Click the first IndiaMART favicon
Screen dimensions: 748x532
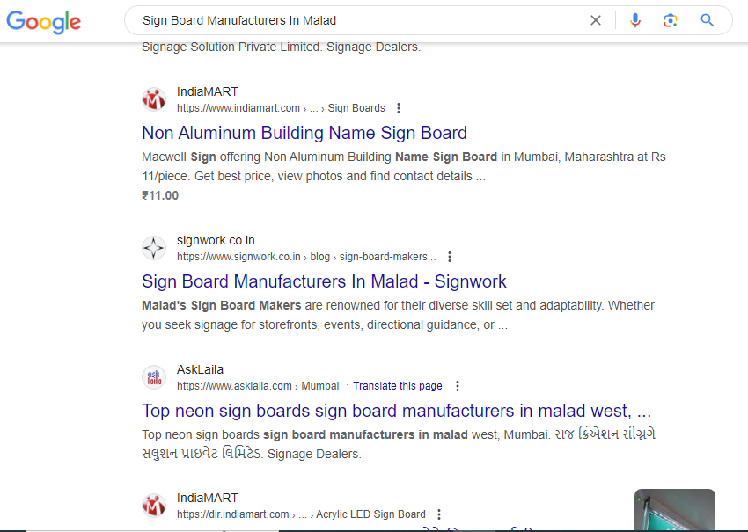(154, 99)
